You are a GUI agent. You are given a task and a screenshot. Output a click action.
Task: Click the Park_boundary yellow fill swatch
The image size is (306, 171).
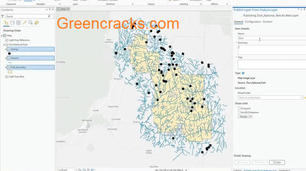[x=10, y=72]
